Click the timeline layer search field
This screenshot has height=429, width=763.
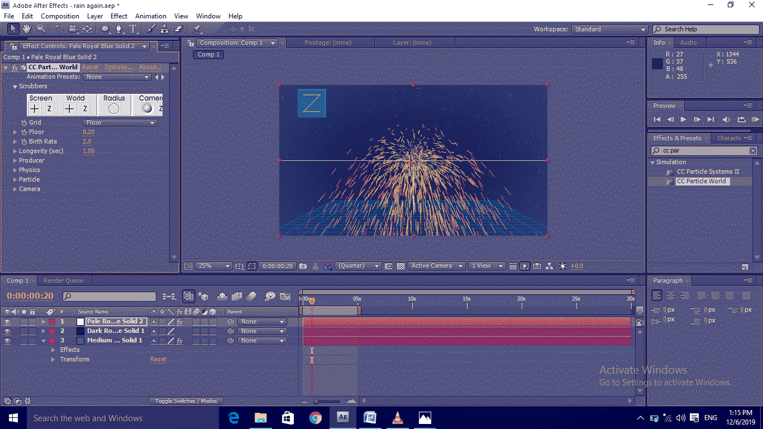[109, 297]
